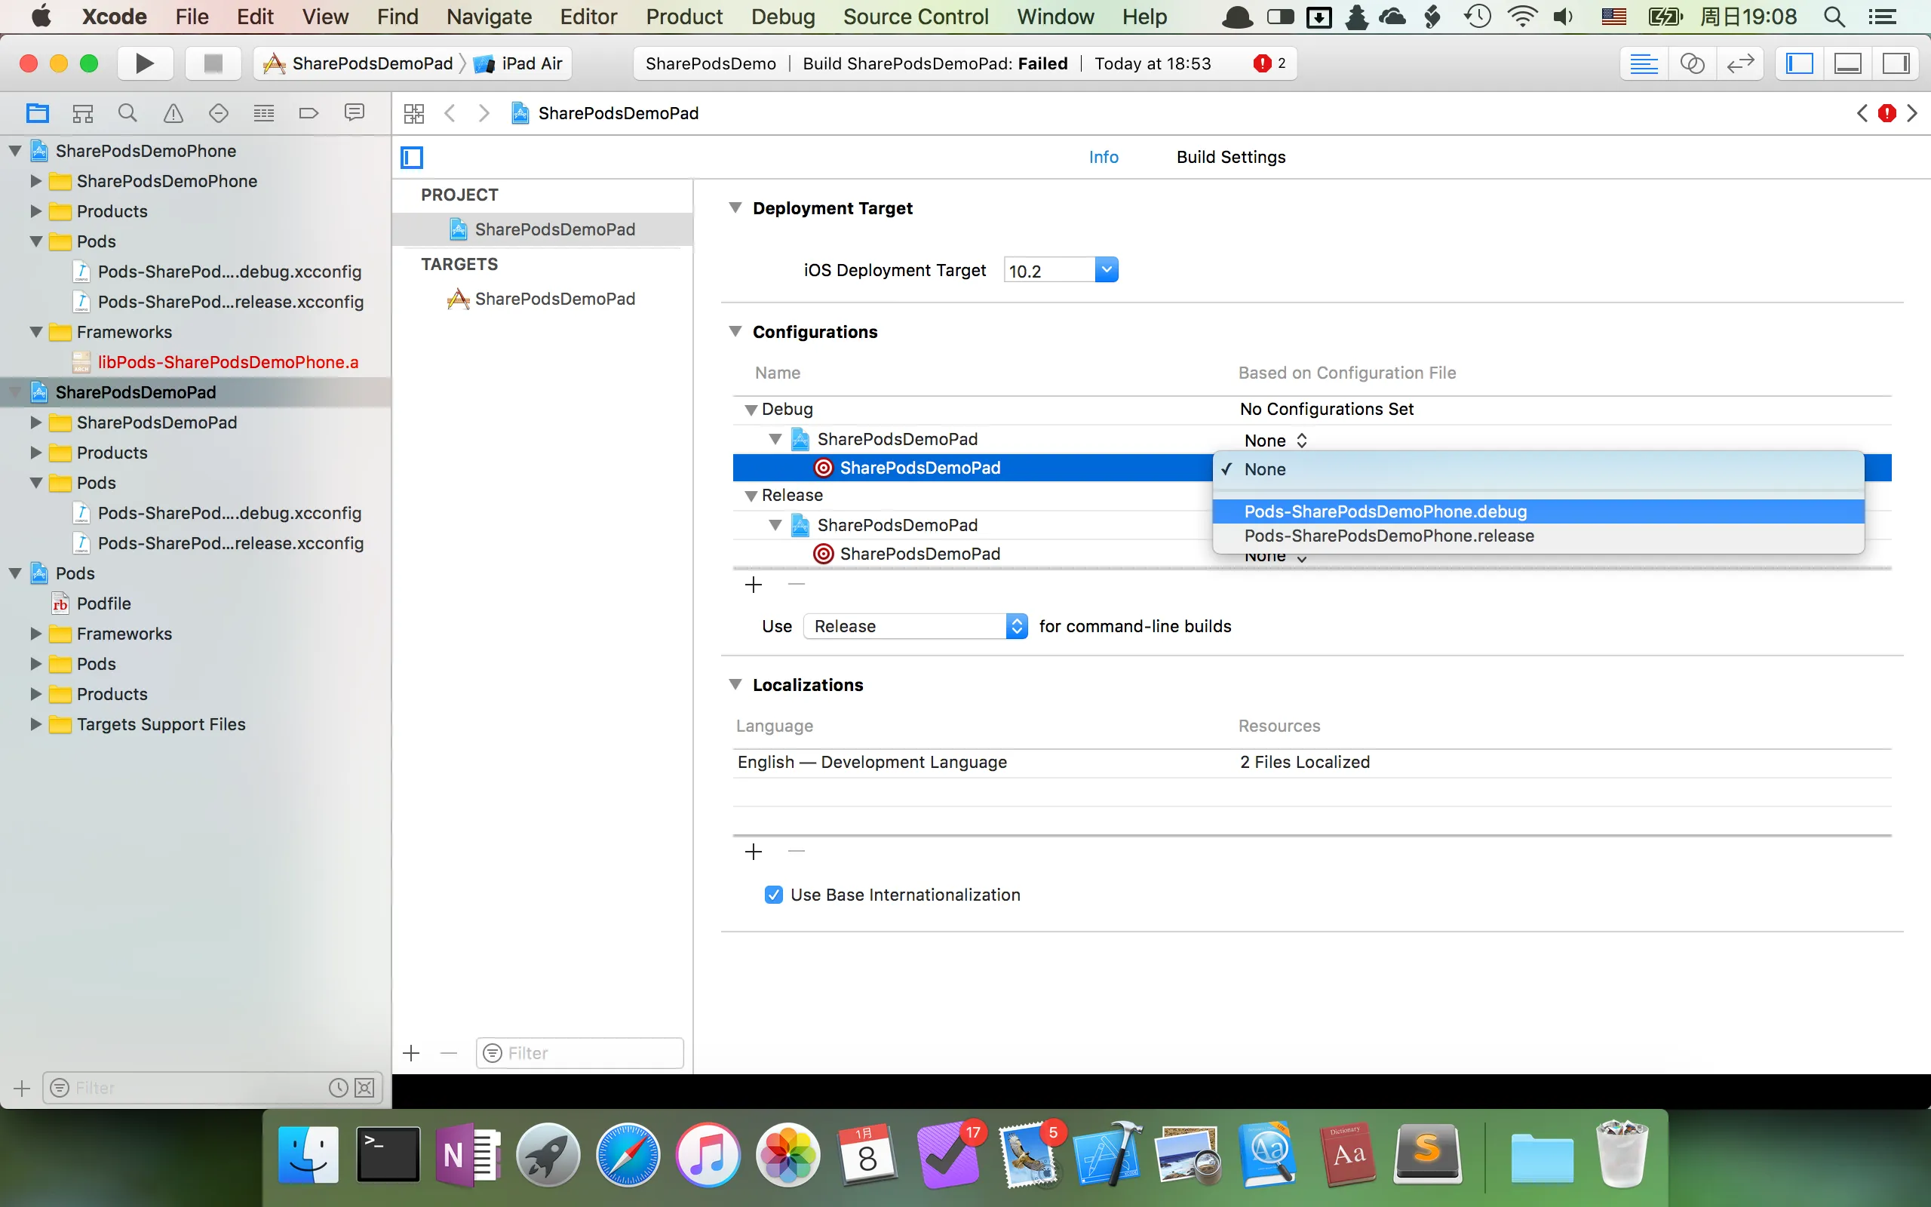
Task: Click the targets Filter field
Action: (580, 1053)
